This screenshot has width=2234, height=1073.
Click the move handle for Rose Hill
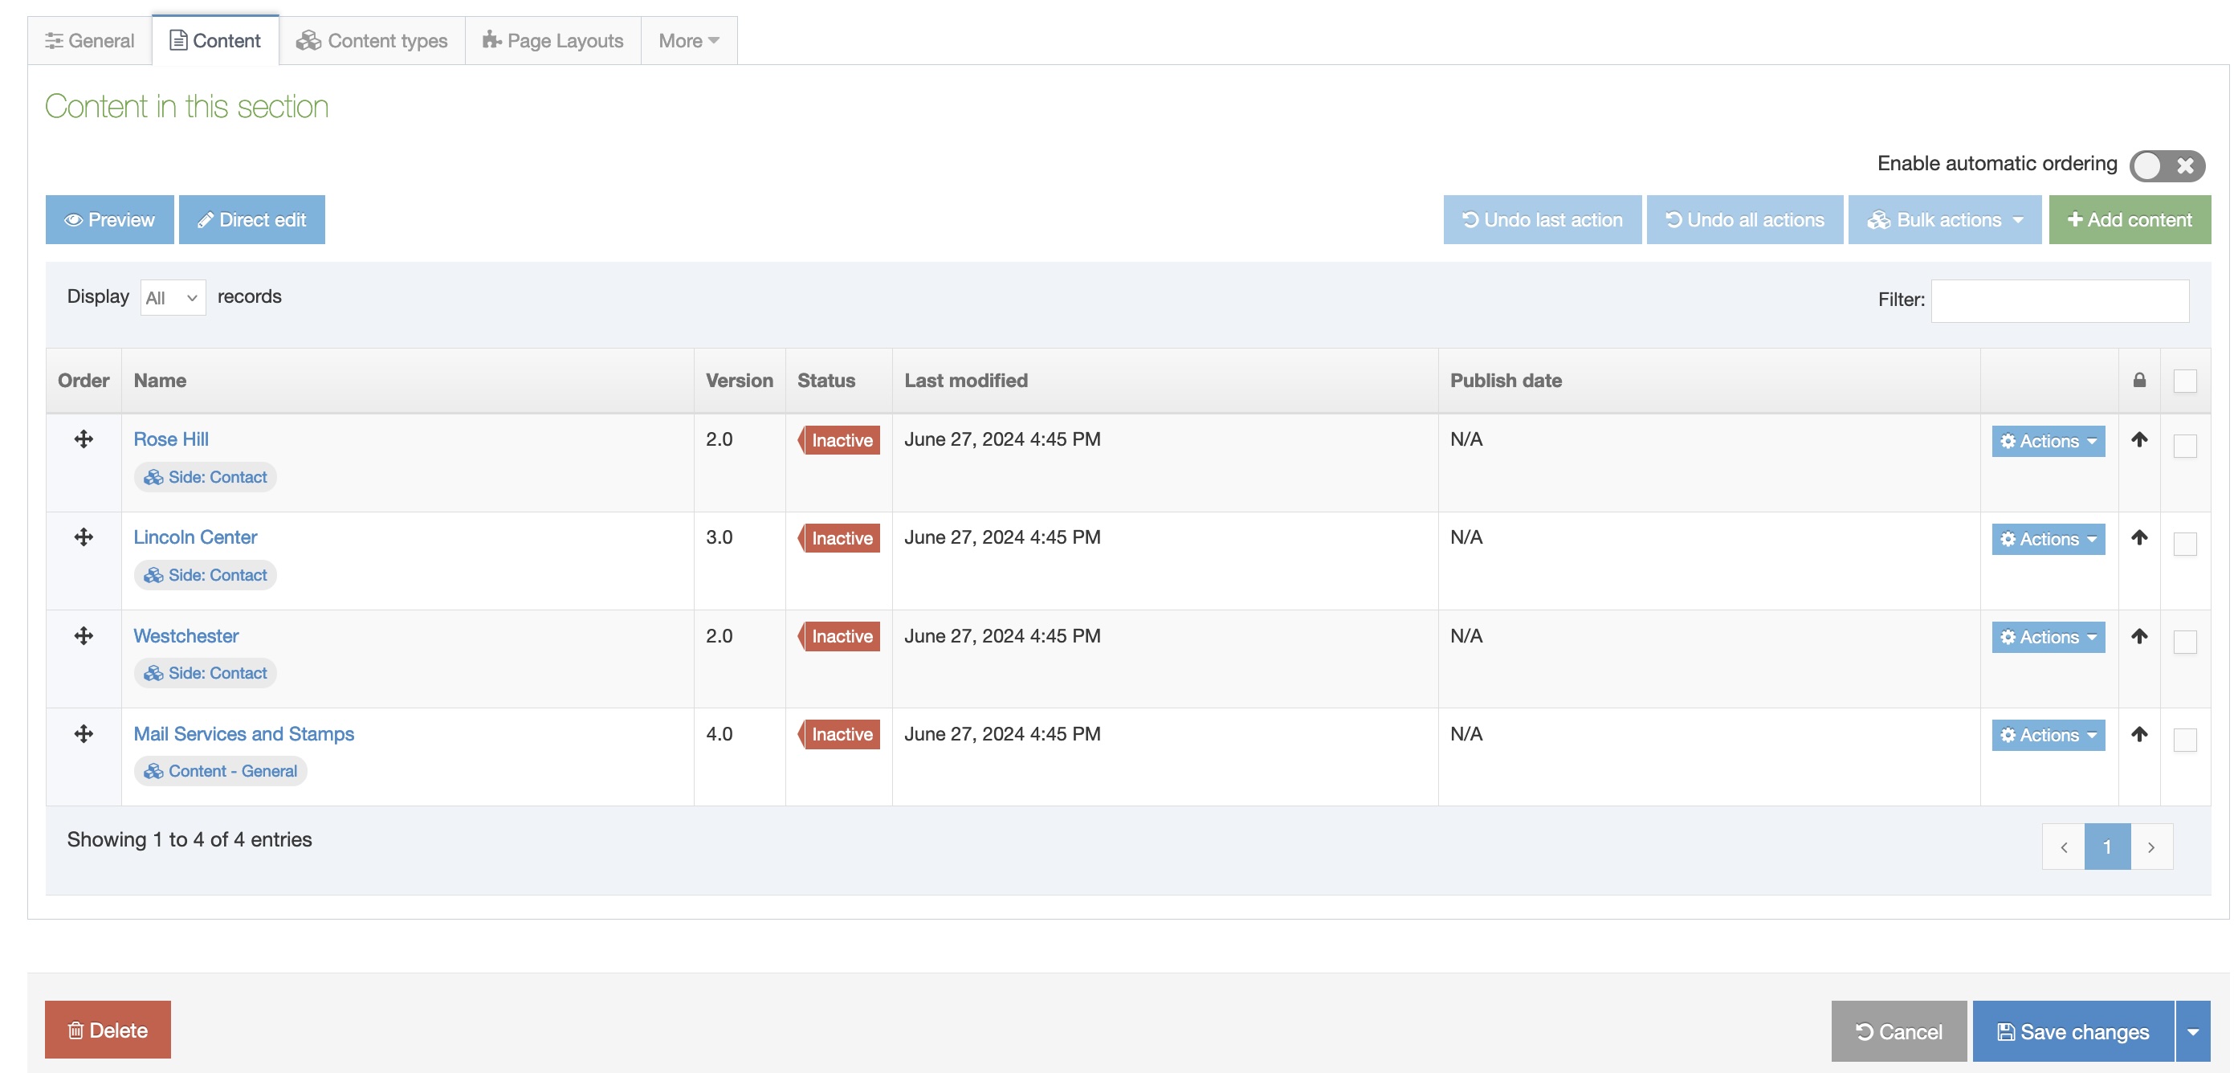click(84, 439)
